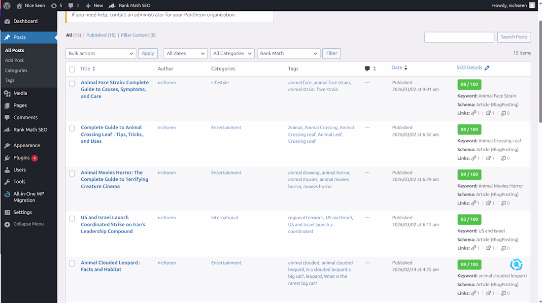The width and height of the screenshot is (542, 303).
Task: Click the search posts text field
Action: [459, 37]
